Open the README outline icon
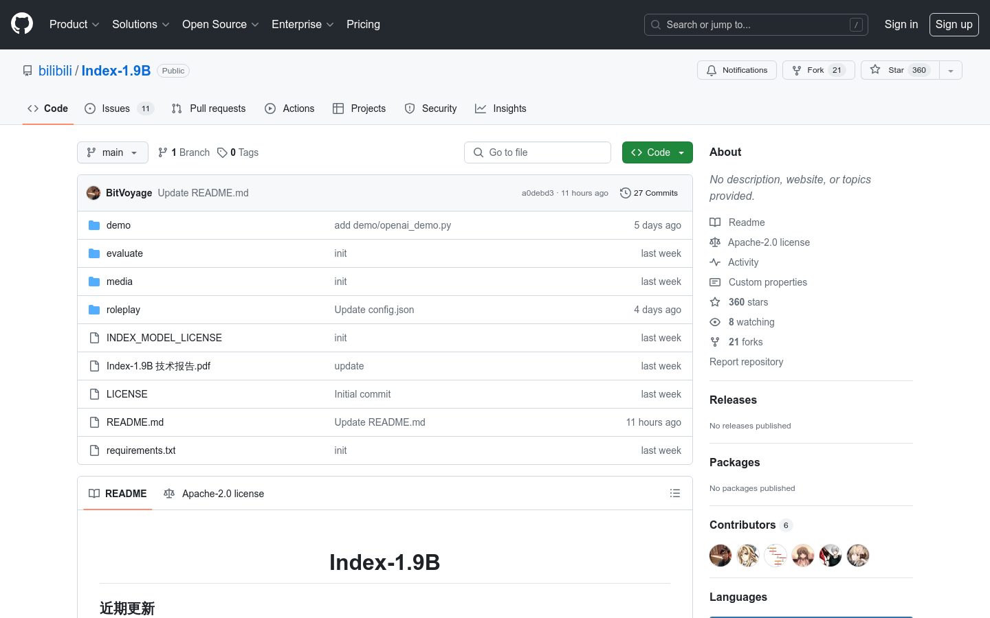Image resolution: width=990 pixels, height=618 pixels. tap(675, 493)
